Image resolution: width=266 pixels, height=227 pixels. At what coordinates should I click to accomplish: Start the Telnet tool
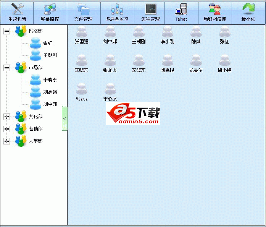[x=181, y=13]
